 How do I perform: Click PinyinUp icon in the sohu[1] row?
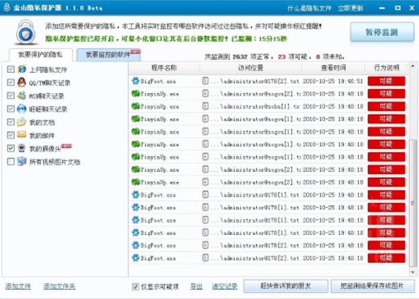pyautogui.click(x=136, y=106)
